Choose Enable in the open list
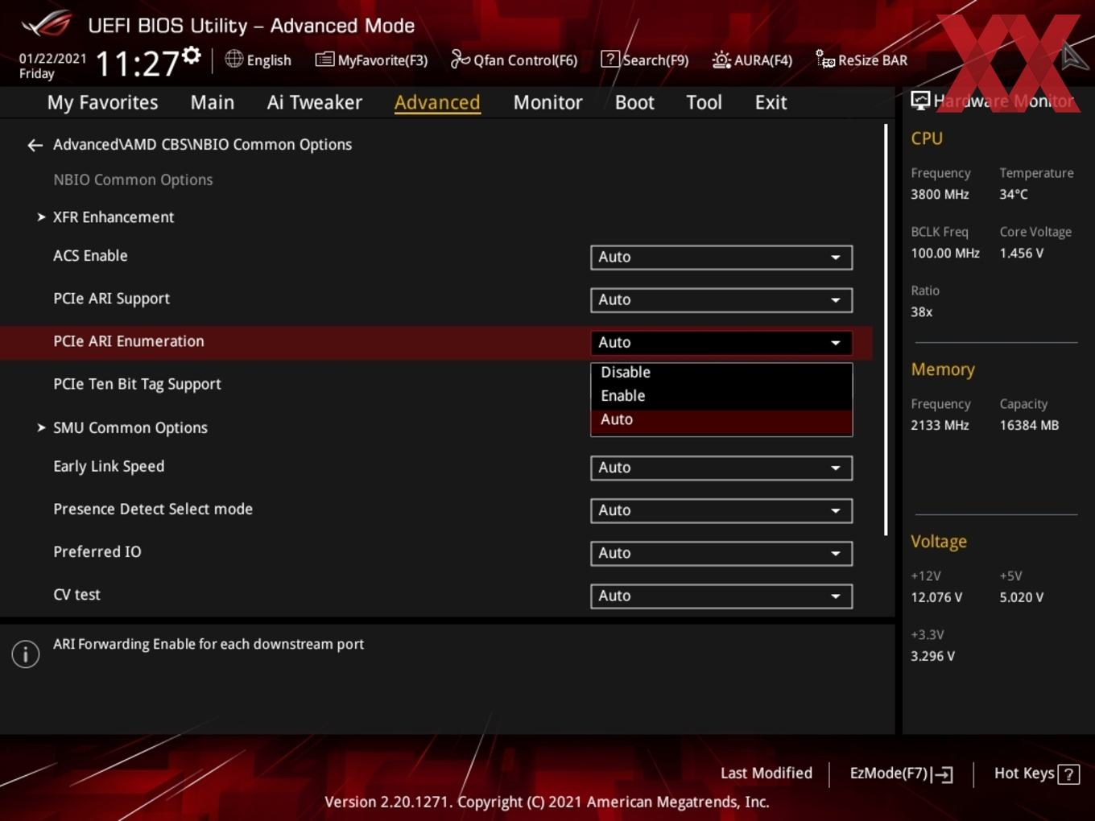This screenshot has height=821, width=1095. tap(721, 396)
